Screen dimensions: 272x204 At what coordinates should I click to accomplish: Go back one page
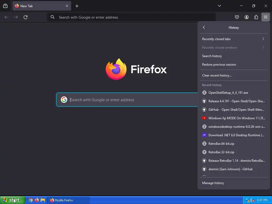[6, 17]
